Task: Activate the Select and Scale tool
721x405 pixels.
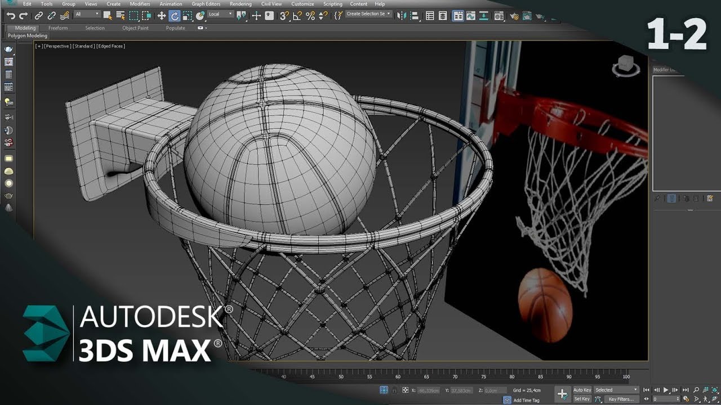Action: click(187, 16)
